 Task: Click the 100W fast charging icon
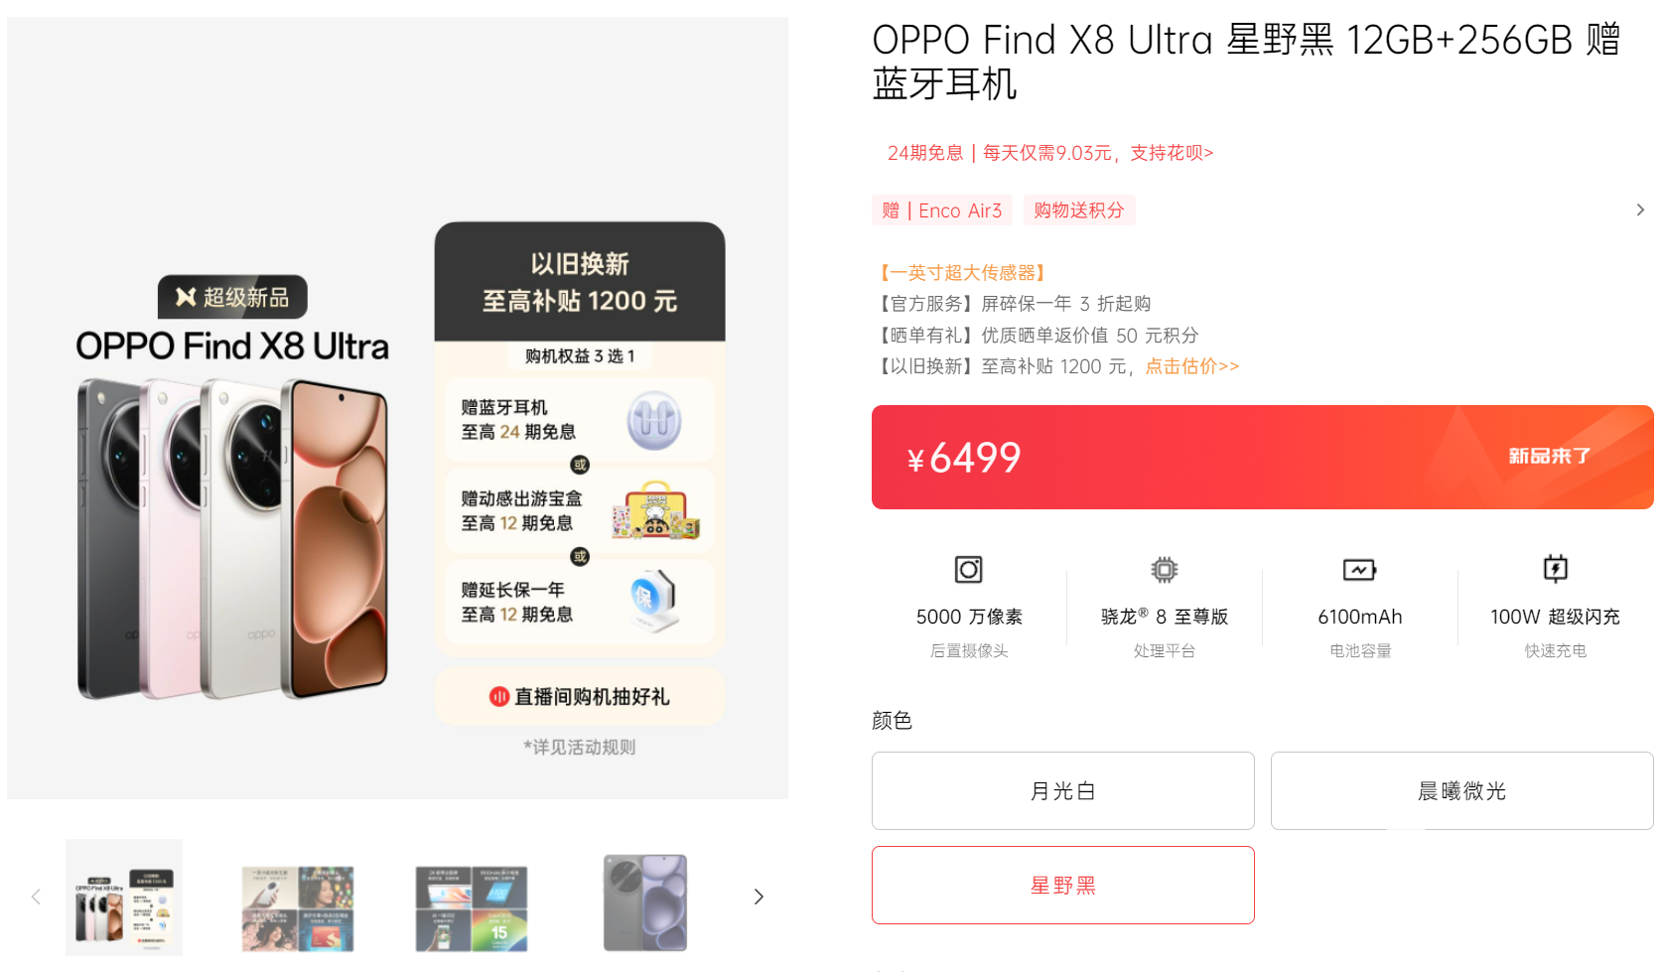[1555, 569]
